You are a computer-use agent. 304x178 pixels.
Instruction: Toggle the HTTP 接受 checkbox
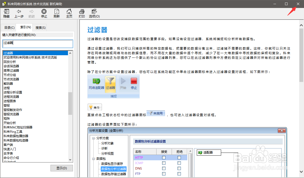(164, 158)
